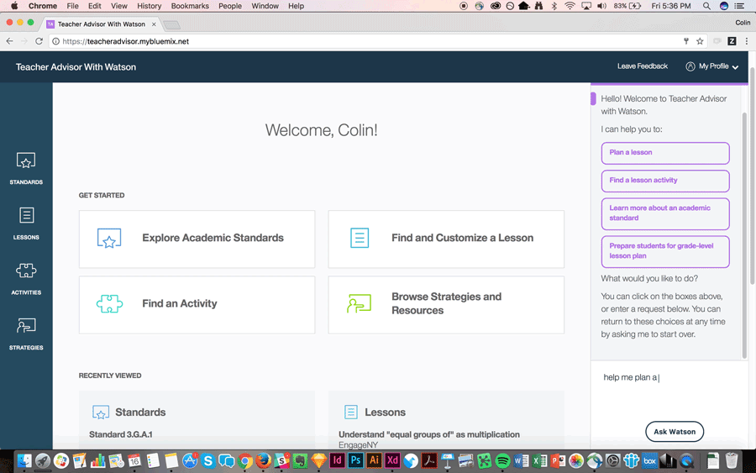Click the Explore Academic Standards card

[x=197, y=239]
